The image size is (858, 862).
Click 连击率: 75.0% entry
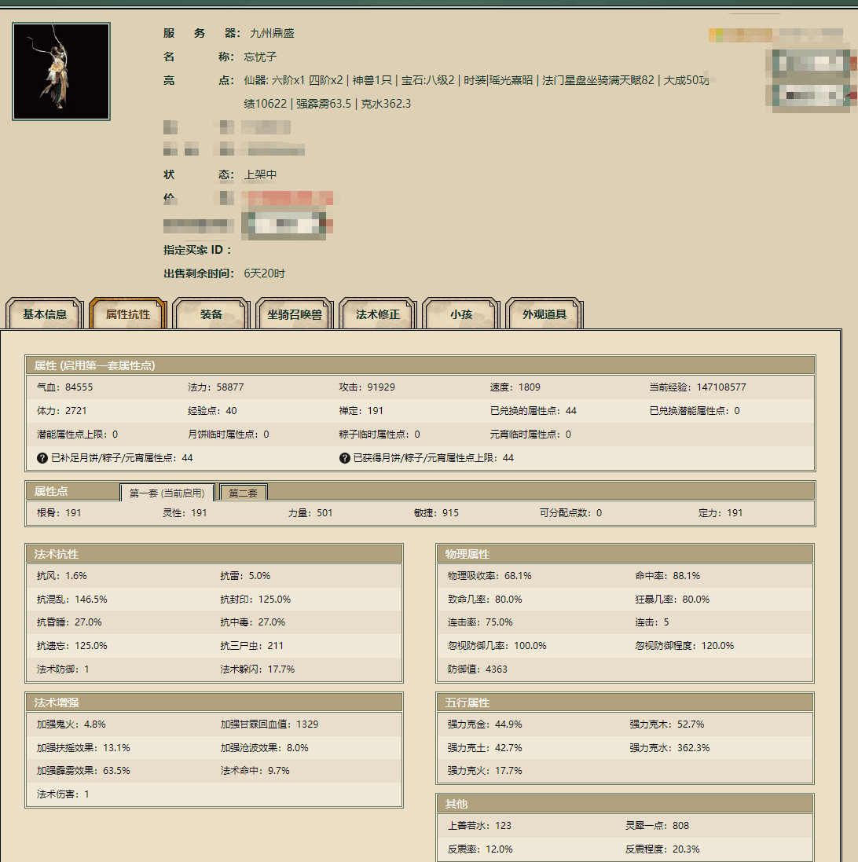[x=480, y=622]
